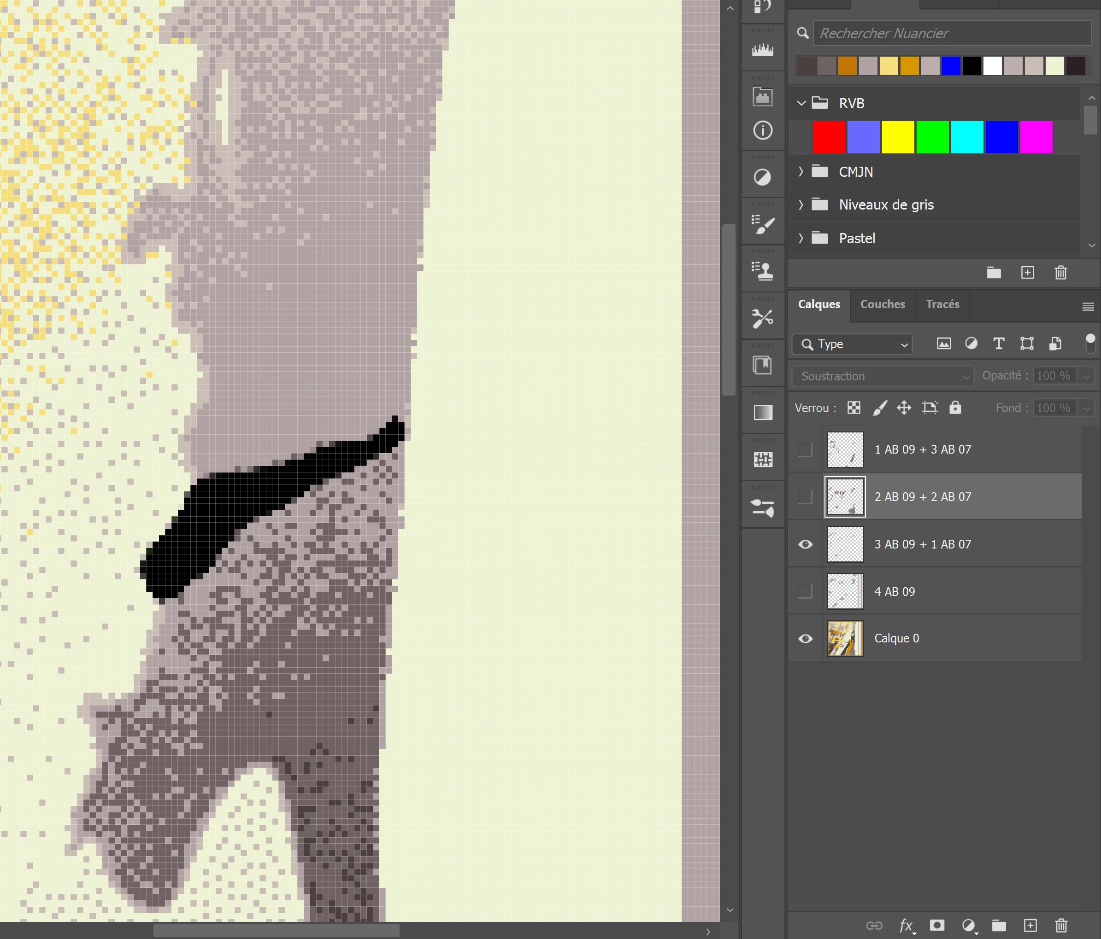Open the Type filter dropdown
Viewport: 1101px width, 939px height.
pos(852,344)
